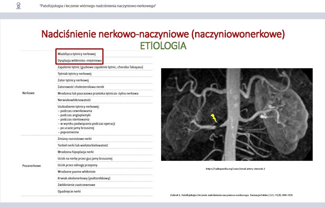
Task: Click the sub-item "podczas angioplastyki"
Action: (74, 115)
